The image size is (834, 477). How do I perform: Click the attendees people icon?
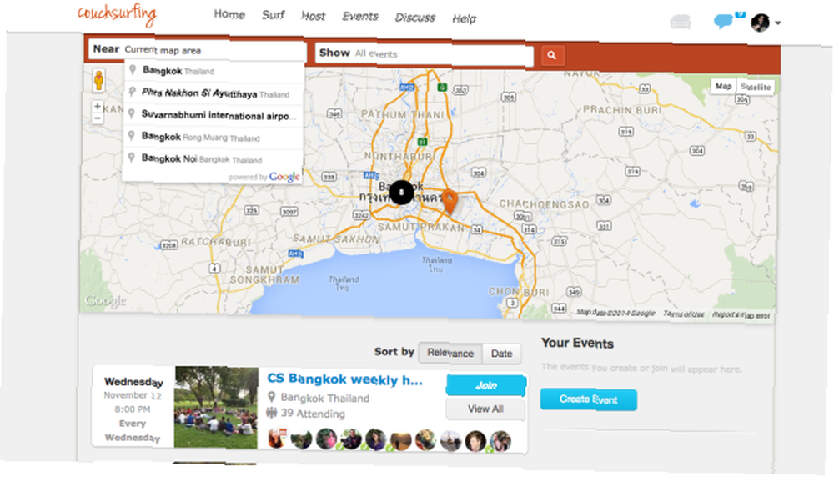pos(272,413)
